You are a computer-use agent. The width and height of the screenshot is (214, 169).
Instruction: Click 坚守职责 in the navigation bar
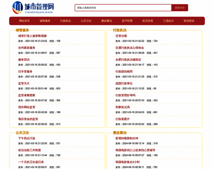[127, 21]
